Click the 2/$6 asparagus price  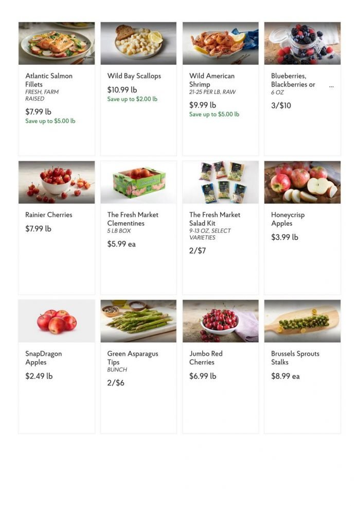point(116,382)
